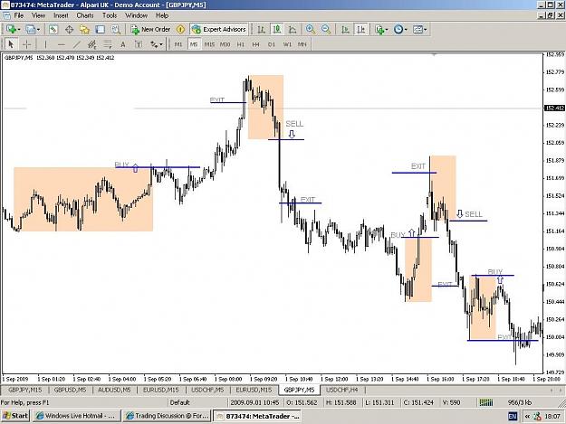Expand the Profiles dropdown arrow
Image resolution: width=566 pixels, height=424 pixels.
click(x=38, y=29)
